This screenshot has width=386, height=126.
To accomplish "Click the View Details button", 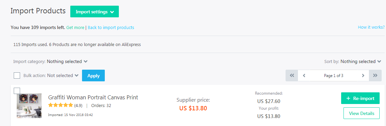I will tap(362, 113).
